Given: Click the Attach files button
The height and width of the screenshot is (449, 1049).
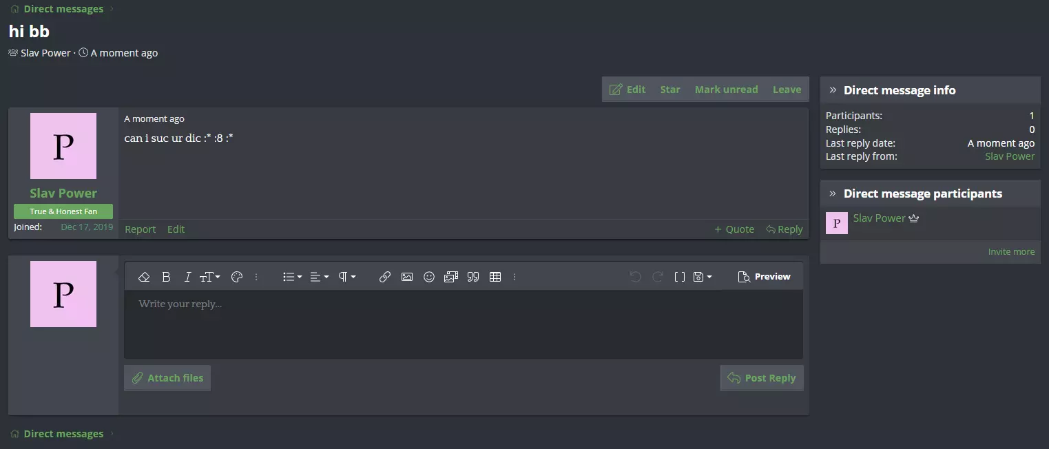Looking at the screenshot, I should (x=167, y=378).
